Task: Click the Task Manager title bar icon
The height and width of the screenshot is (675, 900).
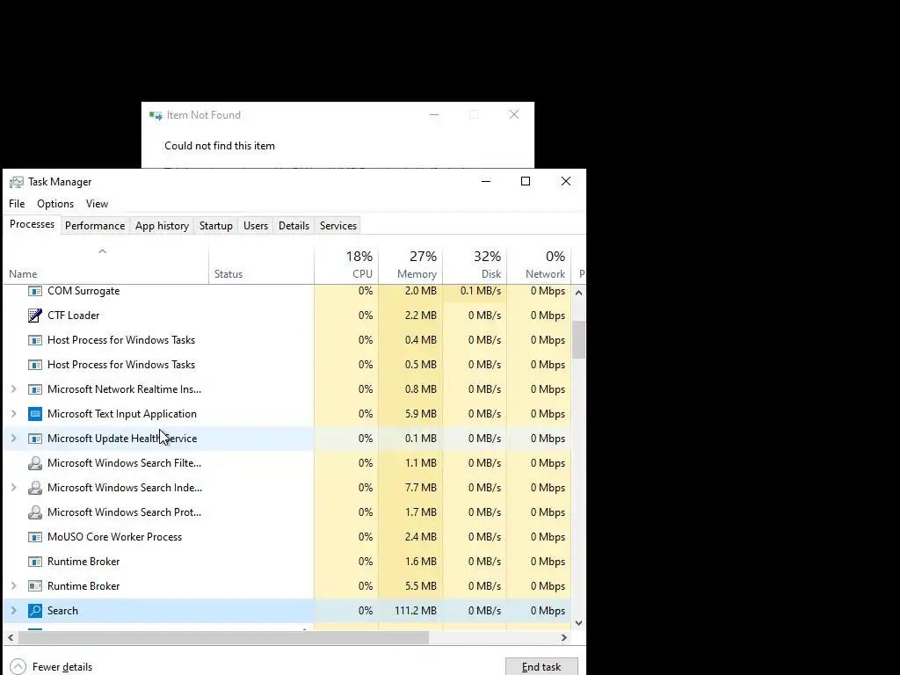Action: [x=16, y=182]
